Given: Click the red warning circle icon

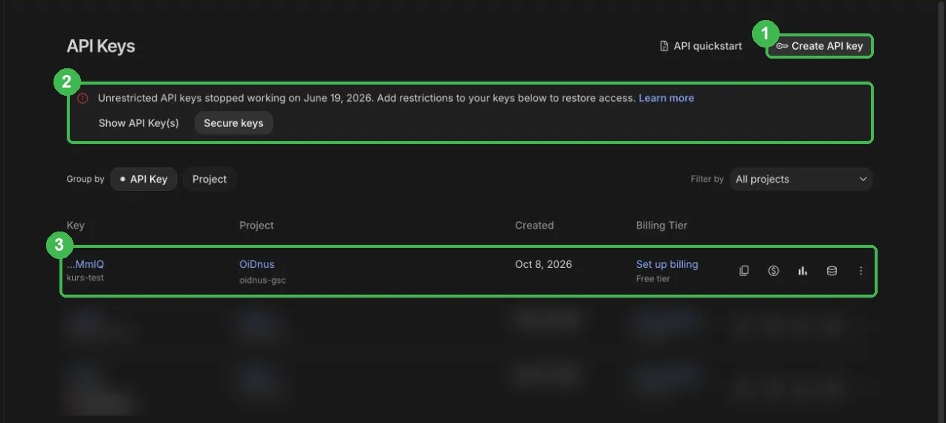Looking at the screenshot, I should 82,98.
